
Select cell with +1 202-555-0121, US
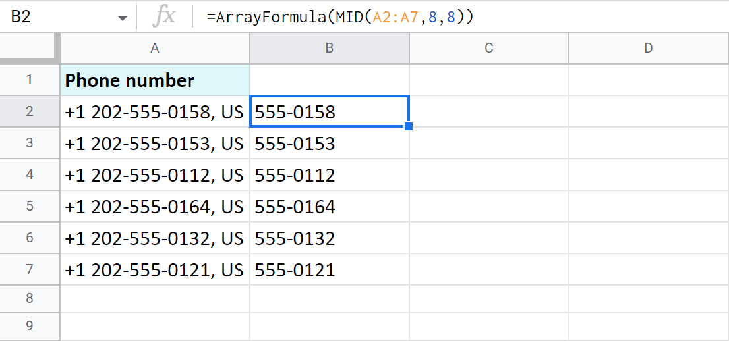(x=155, y=270)
